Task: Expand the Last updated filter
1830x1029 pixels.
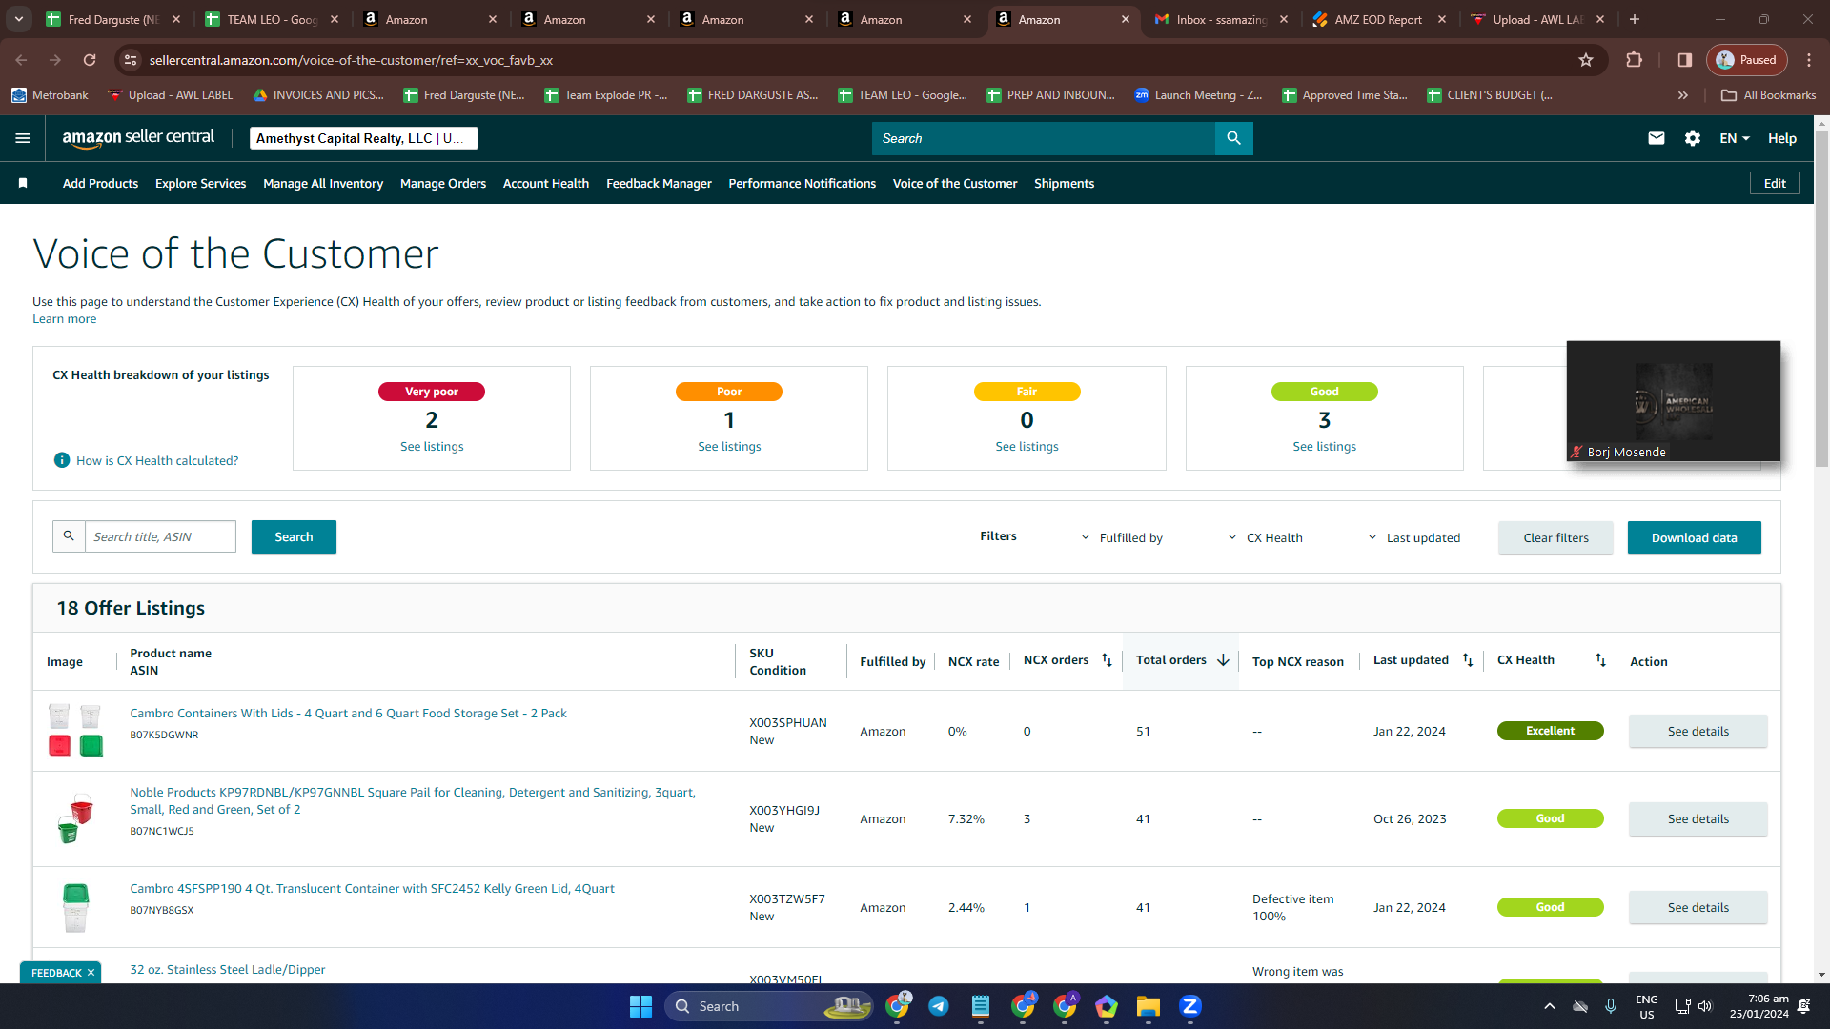Action: 1414,537
